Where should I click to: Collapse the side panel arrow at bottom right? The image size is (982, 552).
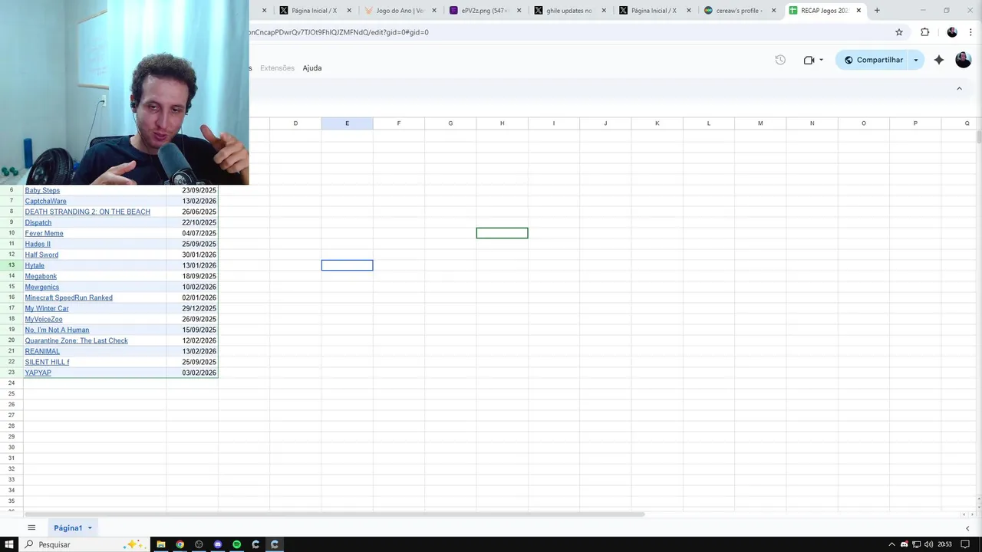[x=967, y=528]
